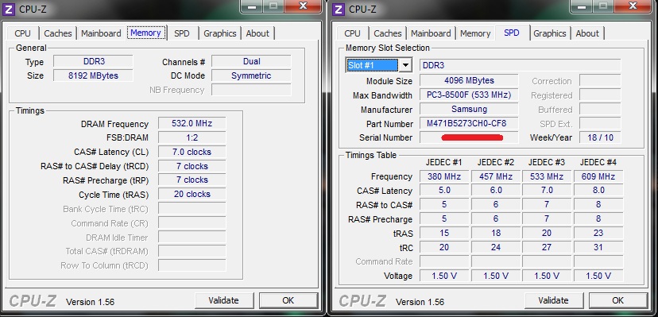Click the tRAS value 15 cell
Screen dimensions: 658x317
(444, 233)
